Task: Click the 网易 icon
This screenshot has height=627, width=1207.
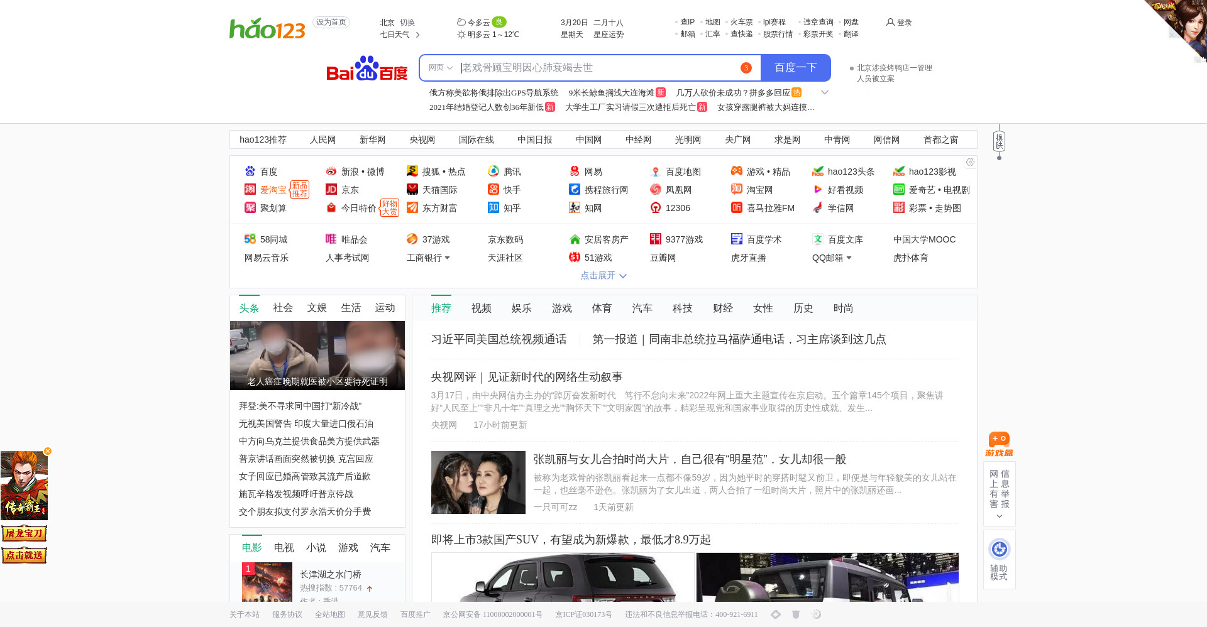Action: click(574, 171)
